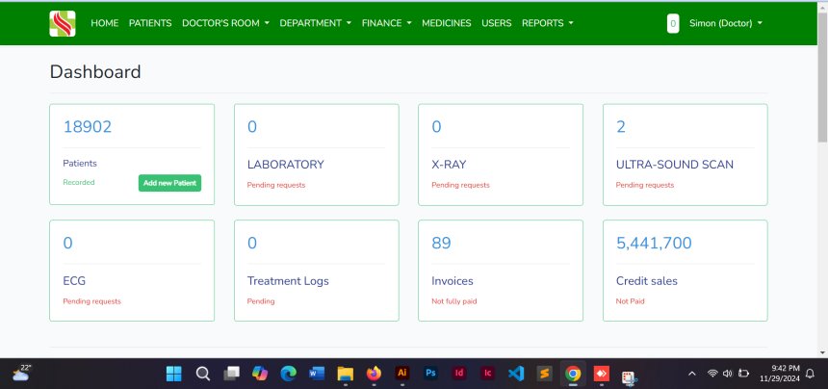The image size is (828, 389).
Task: Click the 18902 patients count
Action: (87, 127)
